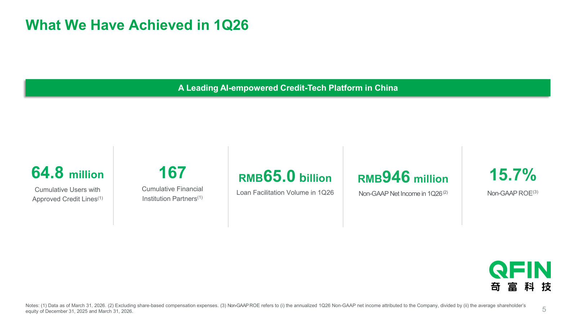Click 'Non-GAAP Net Income in 1Q26' label
576x324 pixels.
(403, 193)
